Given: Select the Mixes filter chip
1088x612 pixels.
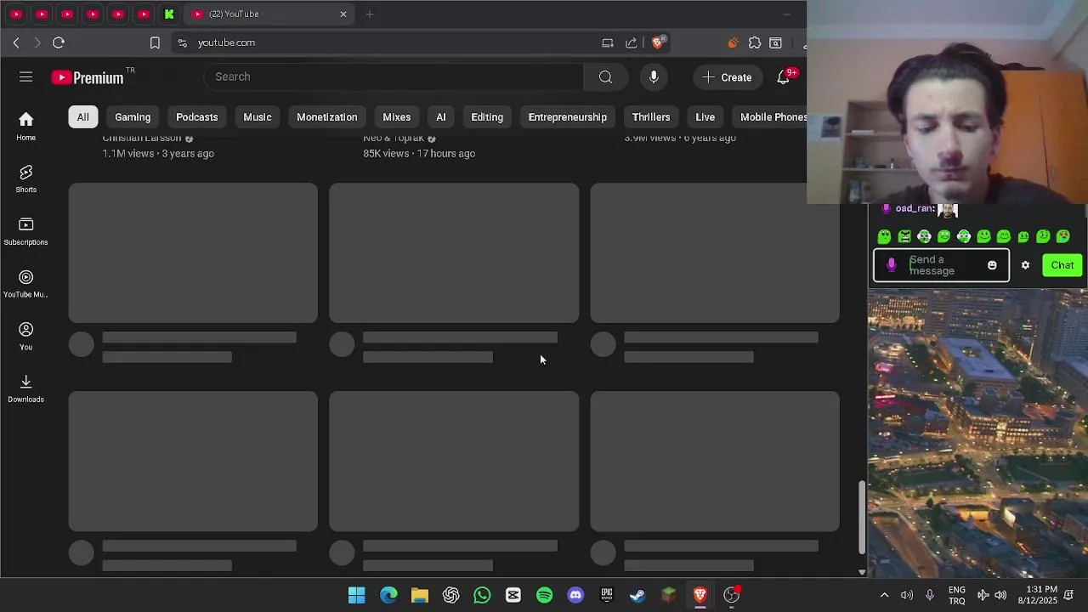Looking at the screenshot, I should [397, 117].
